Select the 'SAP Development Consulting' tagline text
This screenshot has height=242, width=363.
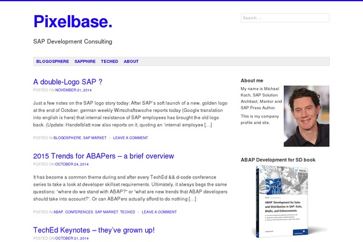pyautogui.click(x=73, y=42)
